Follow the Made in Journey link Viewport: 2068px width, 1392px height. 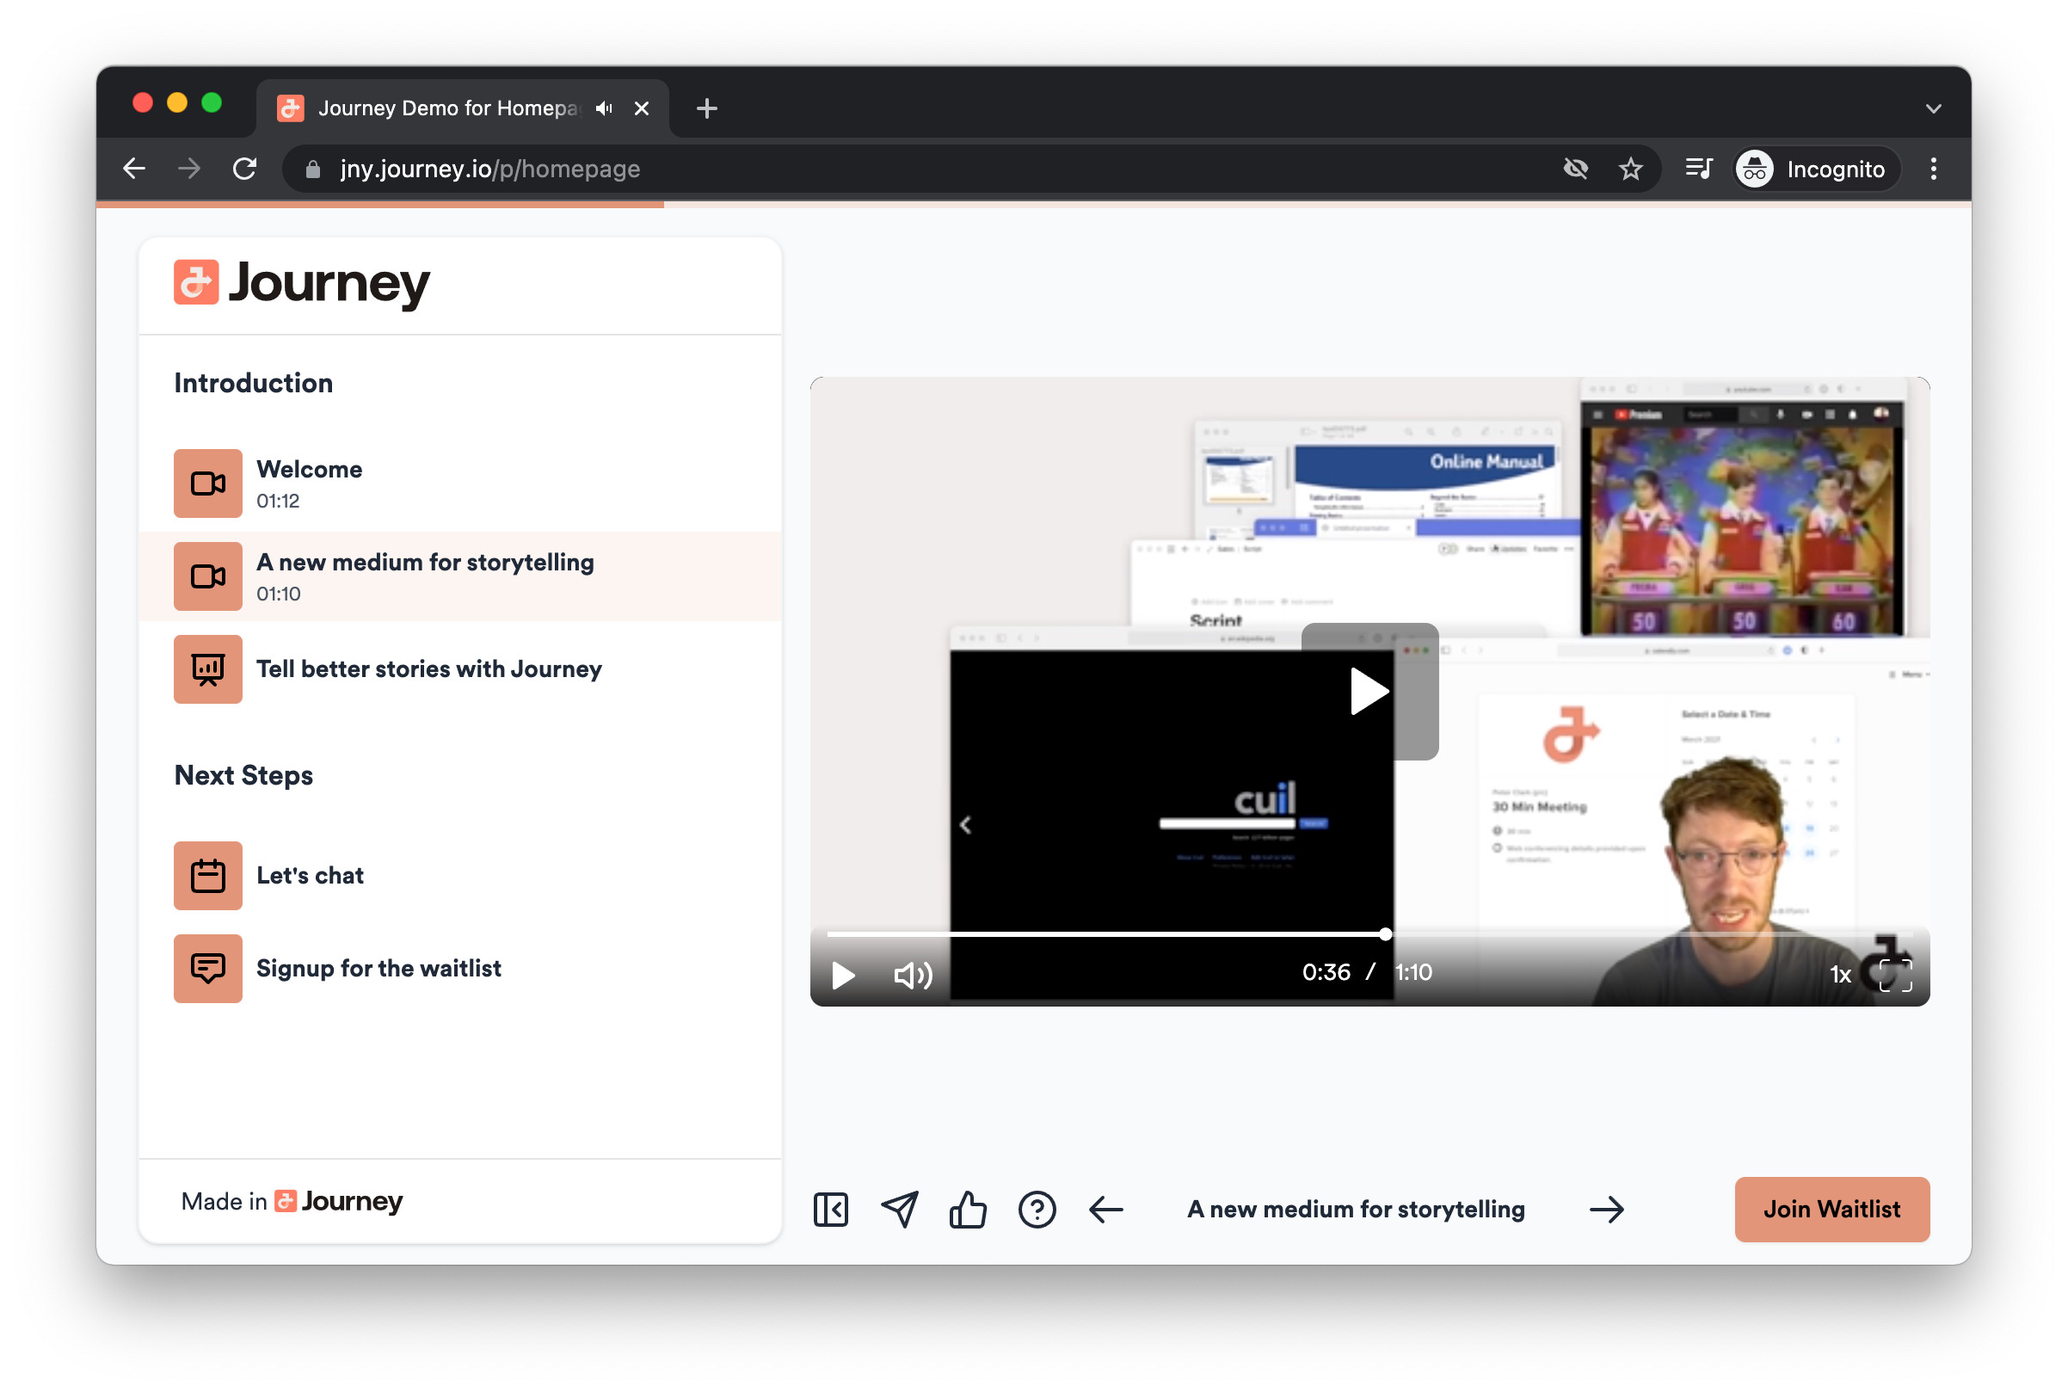292,1201
